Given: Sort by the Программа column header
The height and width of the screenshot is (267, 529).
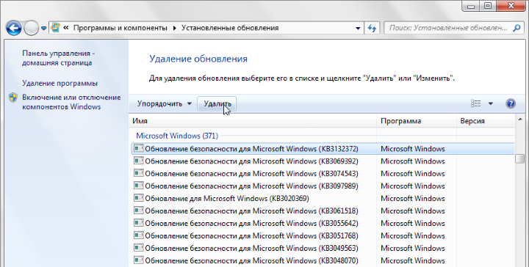Looking at the screenshot, I should click(417, 121).
